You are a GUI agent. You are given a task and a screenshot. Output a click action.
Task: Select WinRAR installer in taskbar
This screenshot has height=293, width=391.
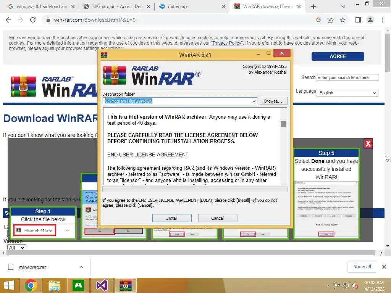pos(125,285)
